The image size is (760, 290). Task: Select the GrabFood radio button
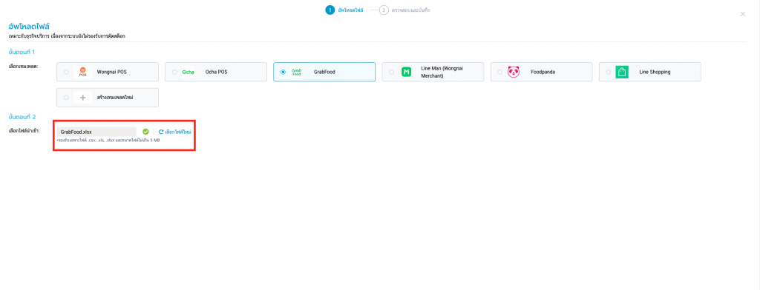tap(283, 72)
